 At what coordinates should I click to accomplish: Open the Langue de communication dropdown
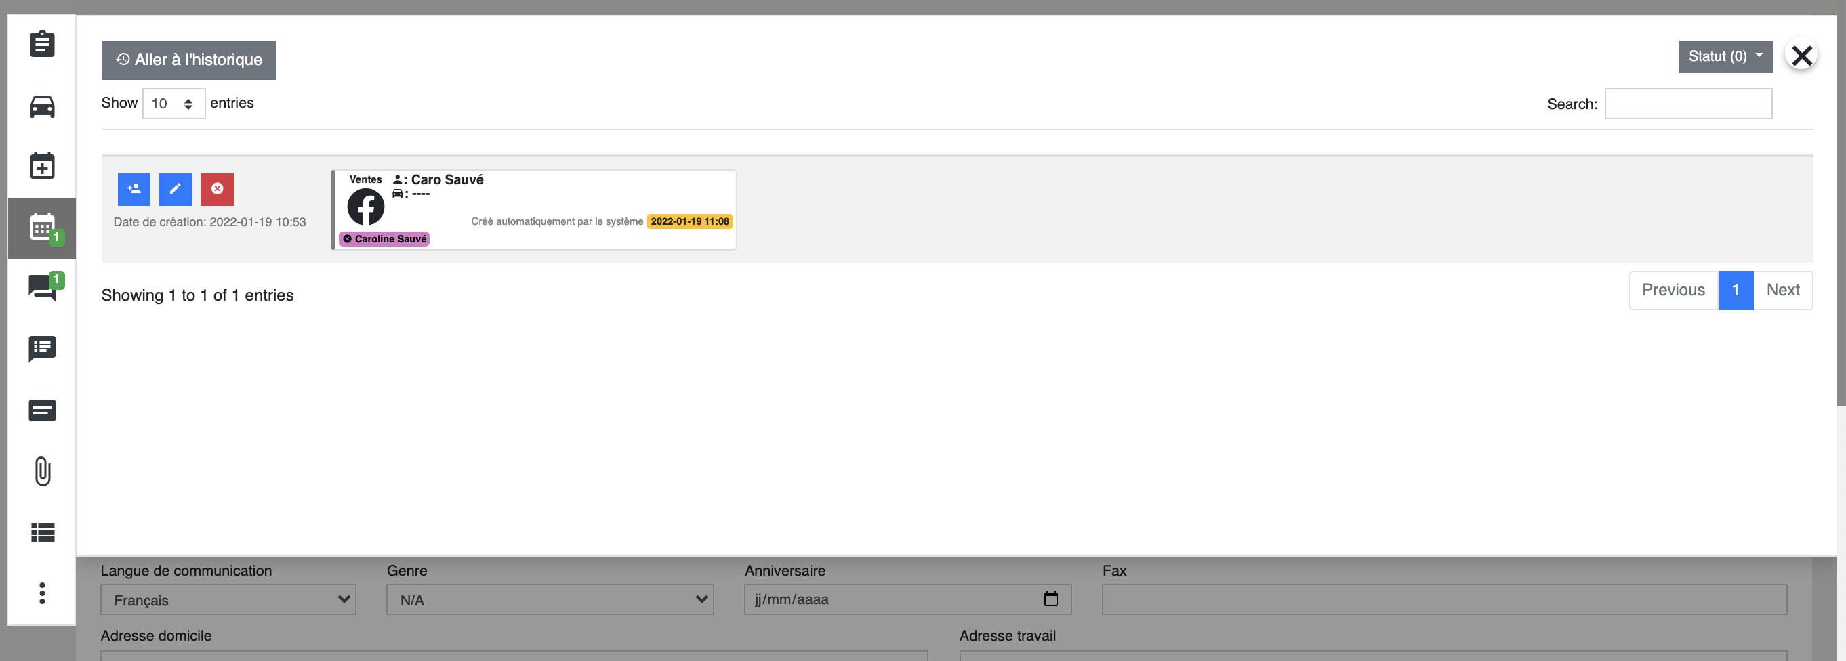228,599
